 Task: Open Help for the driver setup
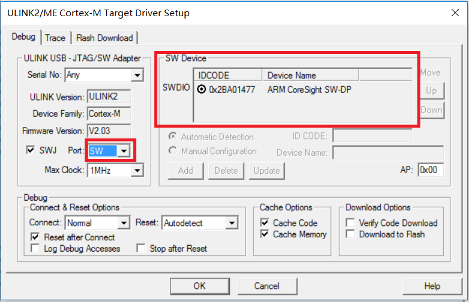(432, 286)
